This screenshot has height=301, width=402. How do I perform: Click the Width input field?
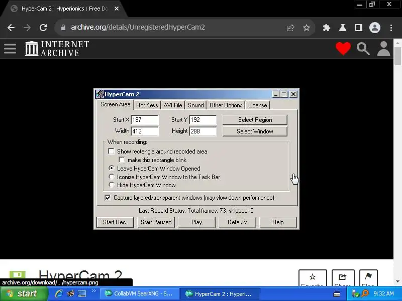pyautogui.click(x=145, y=131)
